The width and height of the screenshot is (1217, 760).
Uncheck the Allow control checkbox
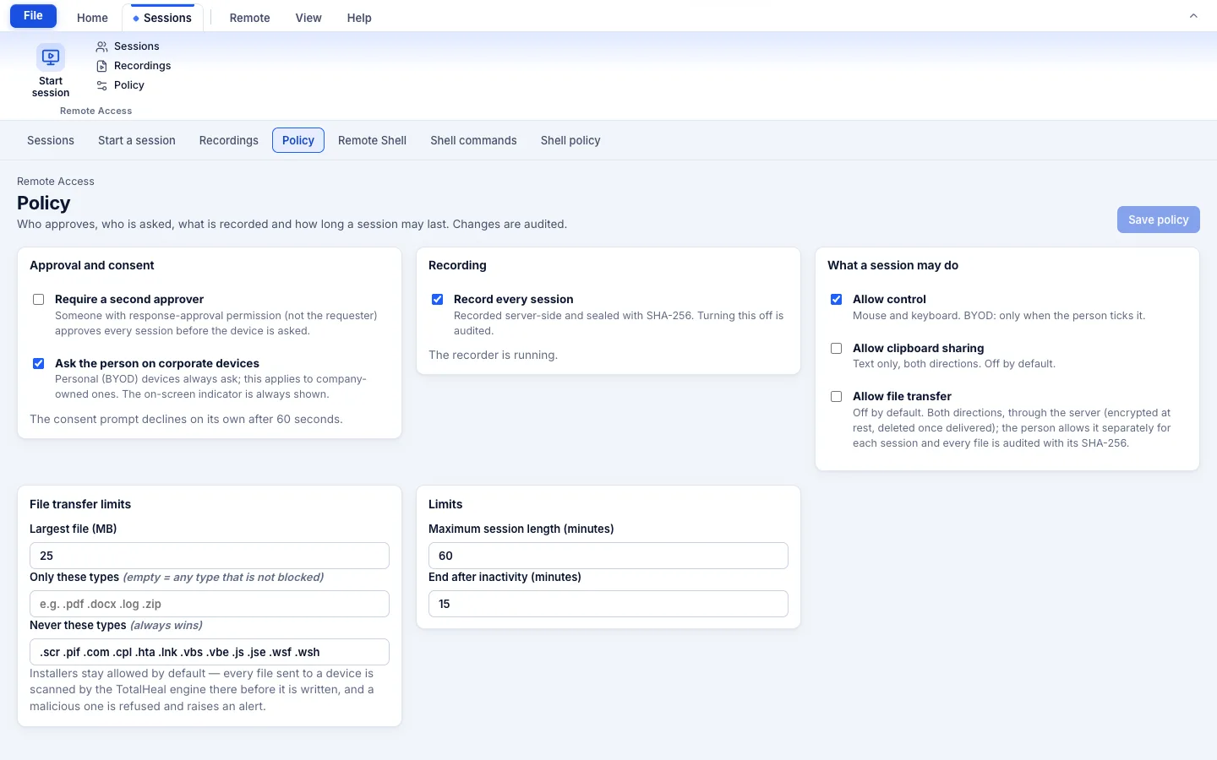[x=837, y=300]
